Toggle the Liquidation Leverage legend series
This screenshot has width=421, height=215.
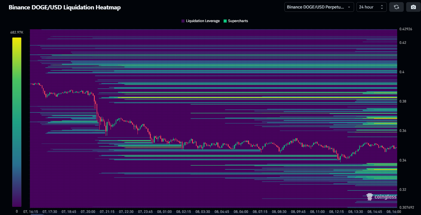[201, 21]
